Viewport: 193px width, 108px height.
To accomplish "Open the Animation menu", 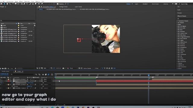I will click(27, 1).
